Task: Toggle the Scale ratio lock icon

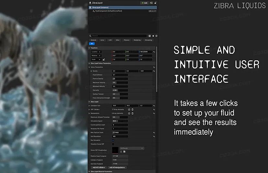Action: click(104, 60)
